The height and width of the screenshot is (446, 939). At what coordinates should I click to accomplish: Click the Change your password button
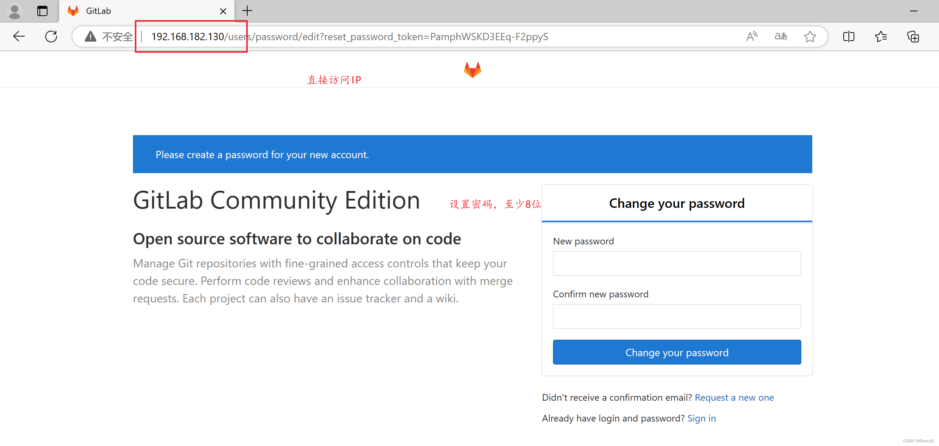(x=677, y=352)
